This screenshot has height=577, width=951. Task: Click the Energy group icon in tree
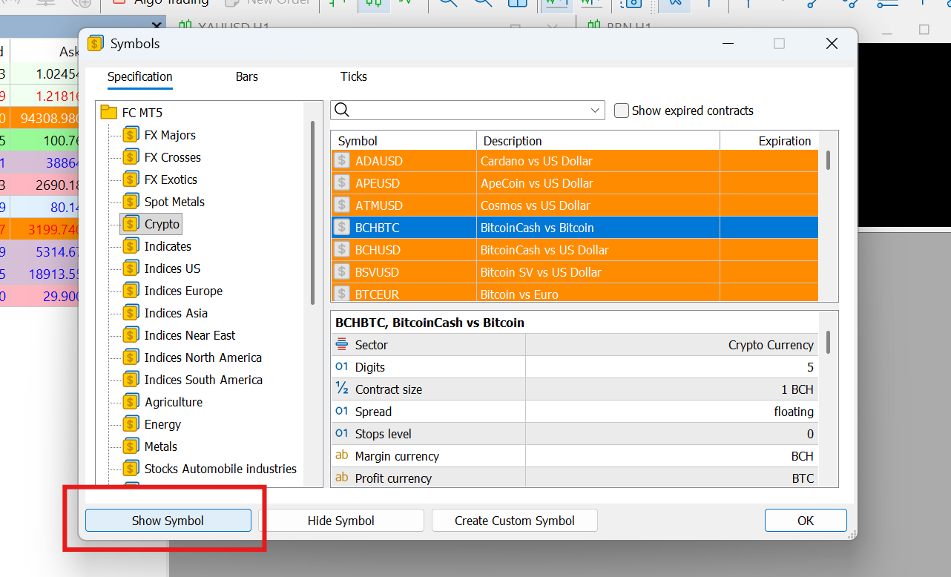[x=131, y=424]
